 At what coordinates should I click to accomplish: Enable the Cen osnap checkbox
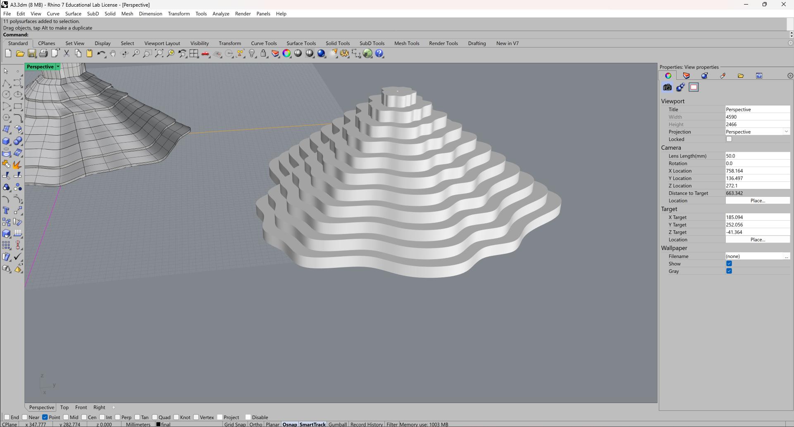click(x=84, y=417)
